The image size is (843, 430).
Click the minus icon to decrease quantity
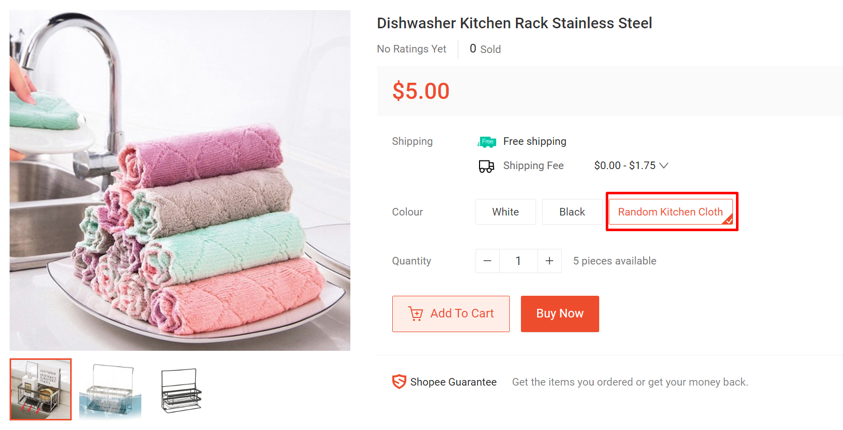(487, 261)
